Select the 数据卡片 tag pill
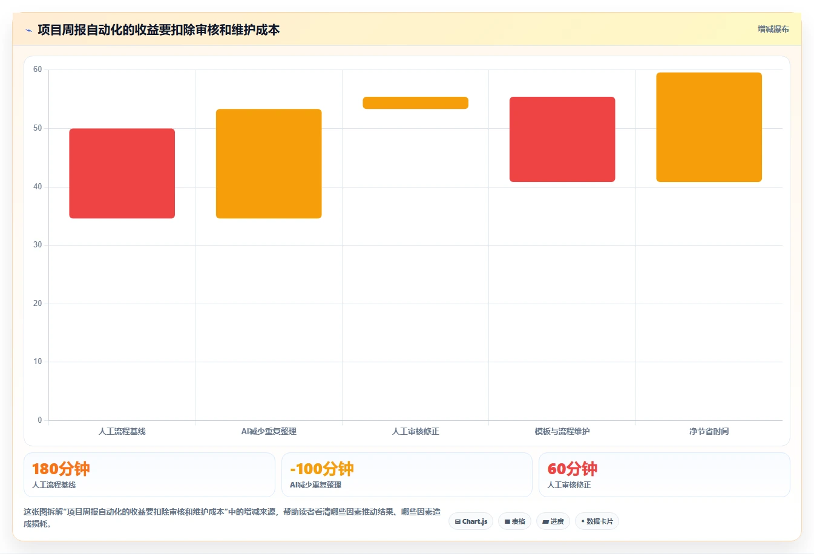Screen dimensions: 814x554 click(597, 521)
